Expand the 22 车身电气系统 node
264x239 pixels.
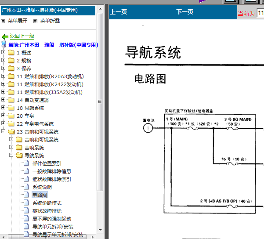[3, 123]
